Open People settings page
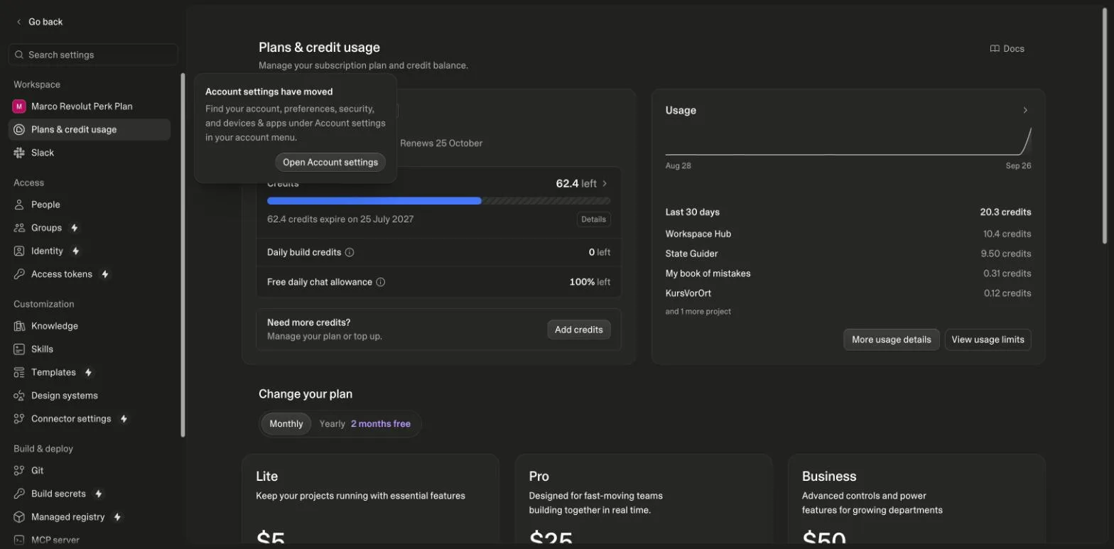This screenshot has height=549, width=1114. (90, 205)
